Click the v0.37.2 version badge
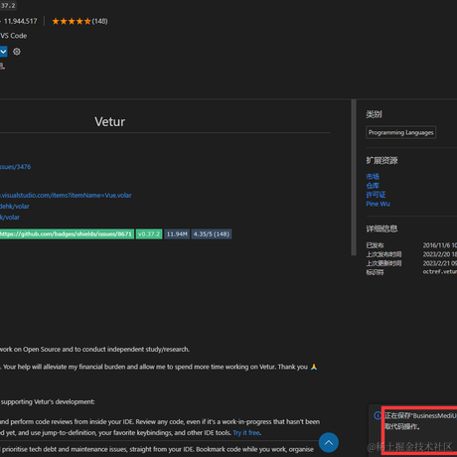Screen dimensions: 457x457 (149, 234)
